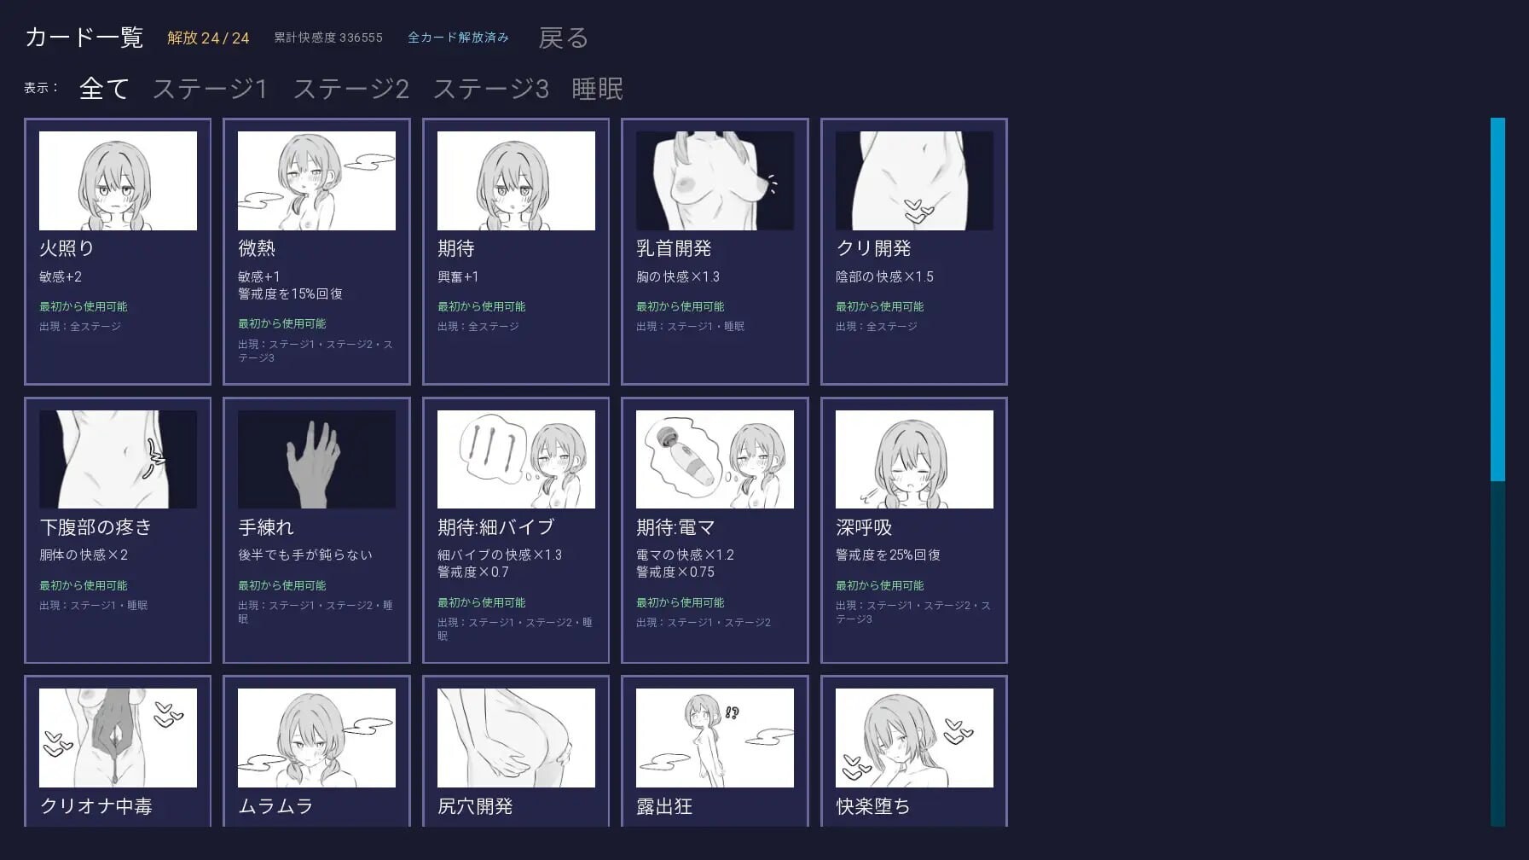This screenshot has width=1529, height=860.
Task: Click the vertical scrollbar thumb on the right
Action: [1497, 299]
